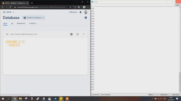Switch to the Backups tab in Database
Viewport: 181px width, 101px height.
[21, 23]
